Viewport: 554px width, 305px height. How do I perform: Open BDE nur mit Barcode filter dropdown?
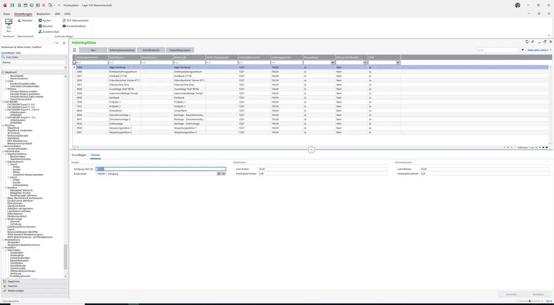(x=365, y=62)
